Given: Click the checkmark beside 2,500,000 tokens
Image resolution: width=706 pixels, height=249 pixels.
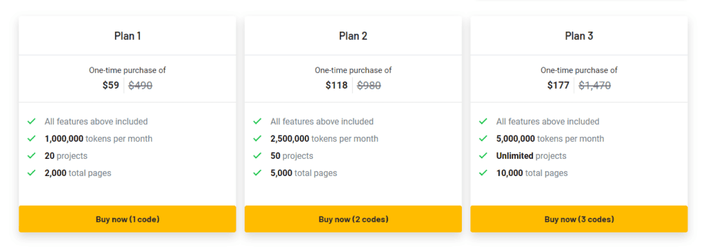Looking at the screenshot, I should pyautogui.click(x=257, y=138).
